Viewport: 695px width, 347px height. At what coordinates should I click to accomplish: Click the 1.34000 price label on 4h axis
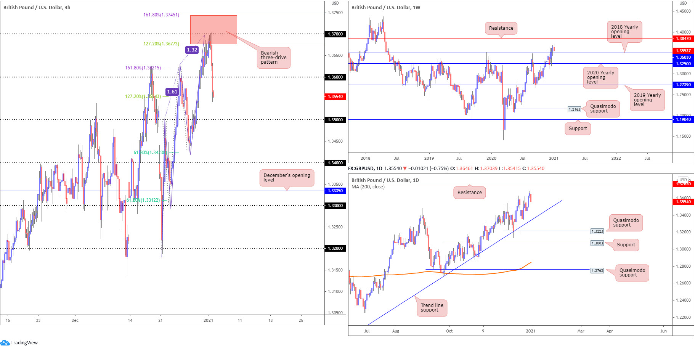click(335, 163)
